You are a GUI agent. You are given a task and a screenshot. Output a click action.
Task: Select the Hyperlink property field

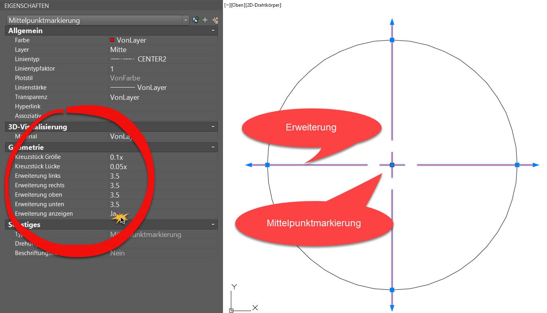pyautogui.click(x=158, y=106)
